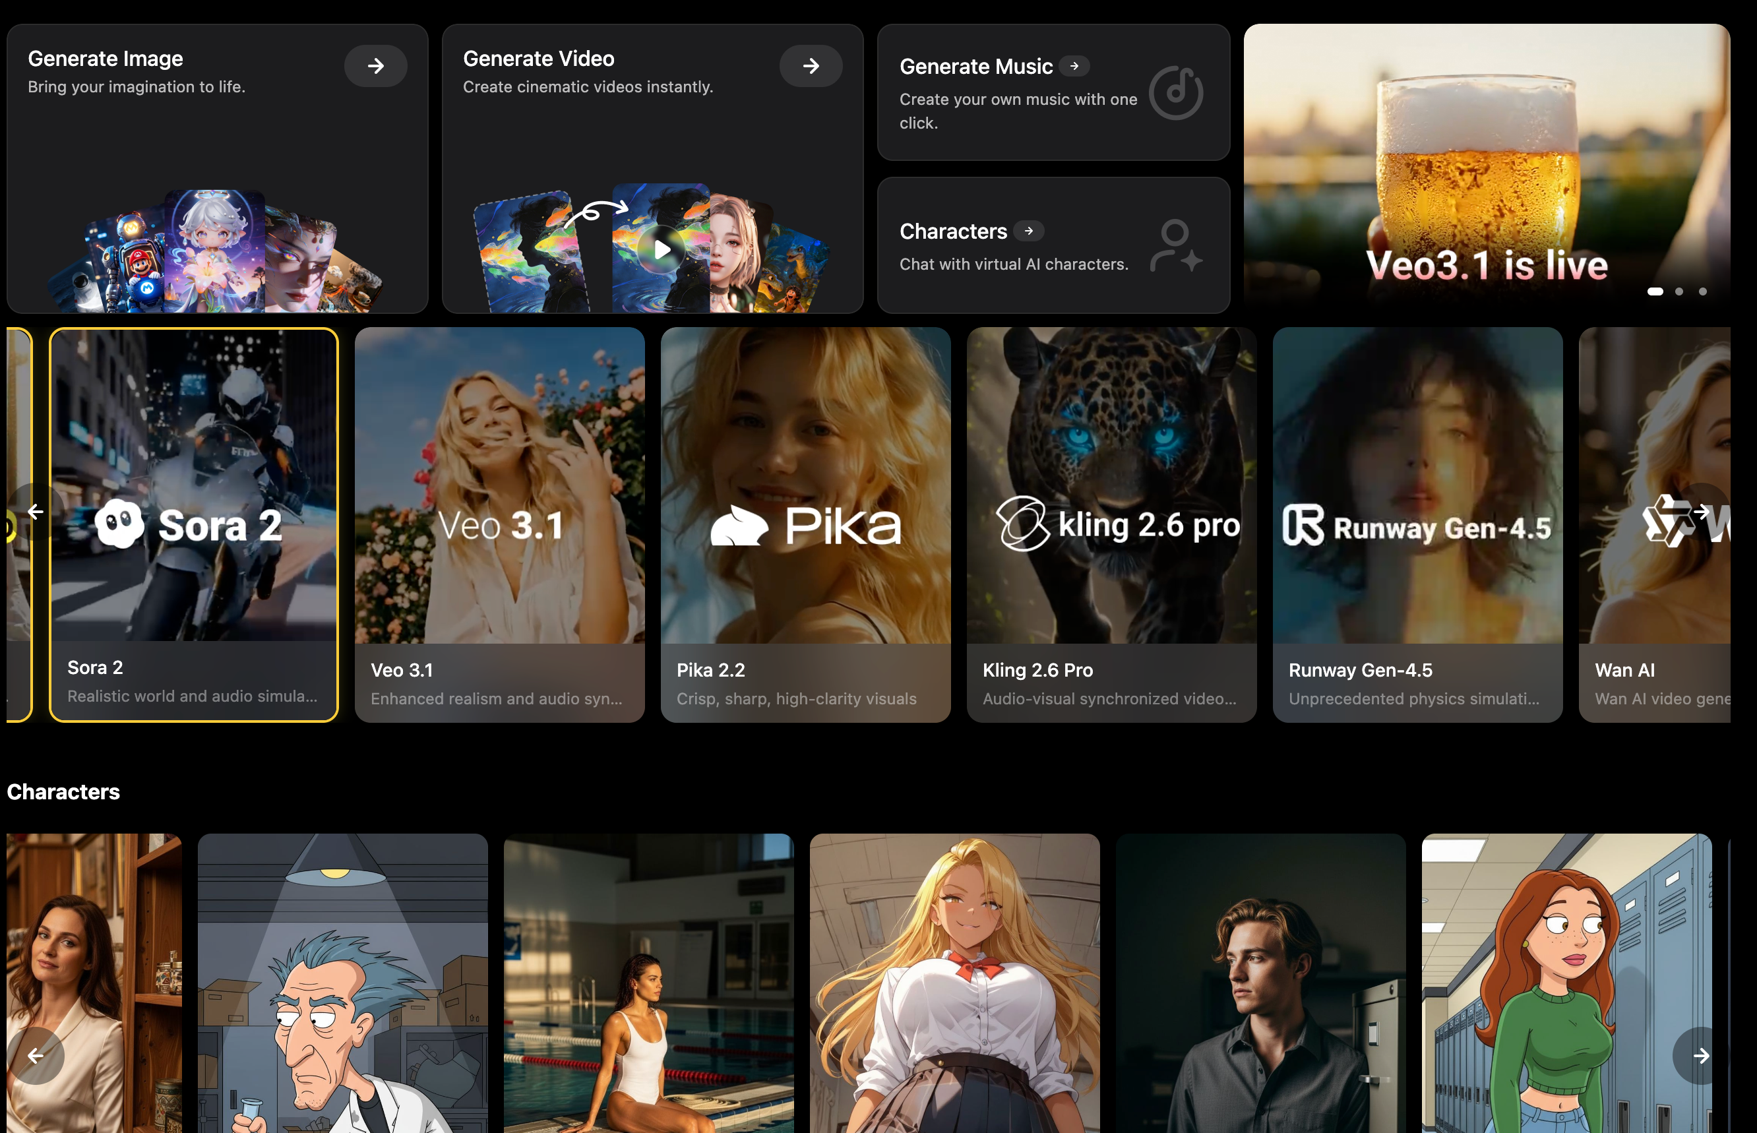This screenshot has height=1133, width=1757.
Task: Advance Characters row with the right arrow
Action: point(1700,1056)
